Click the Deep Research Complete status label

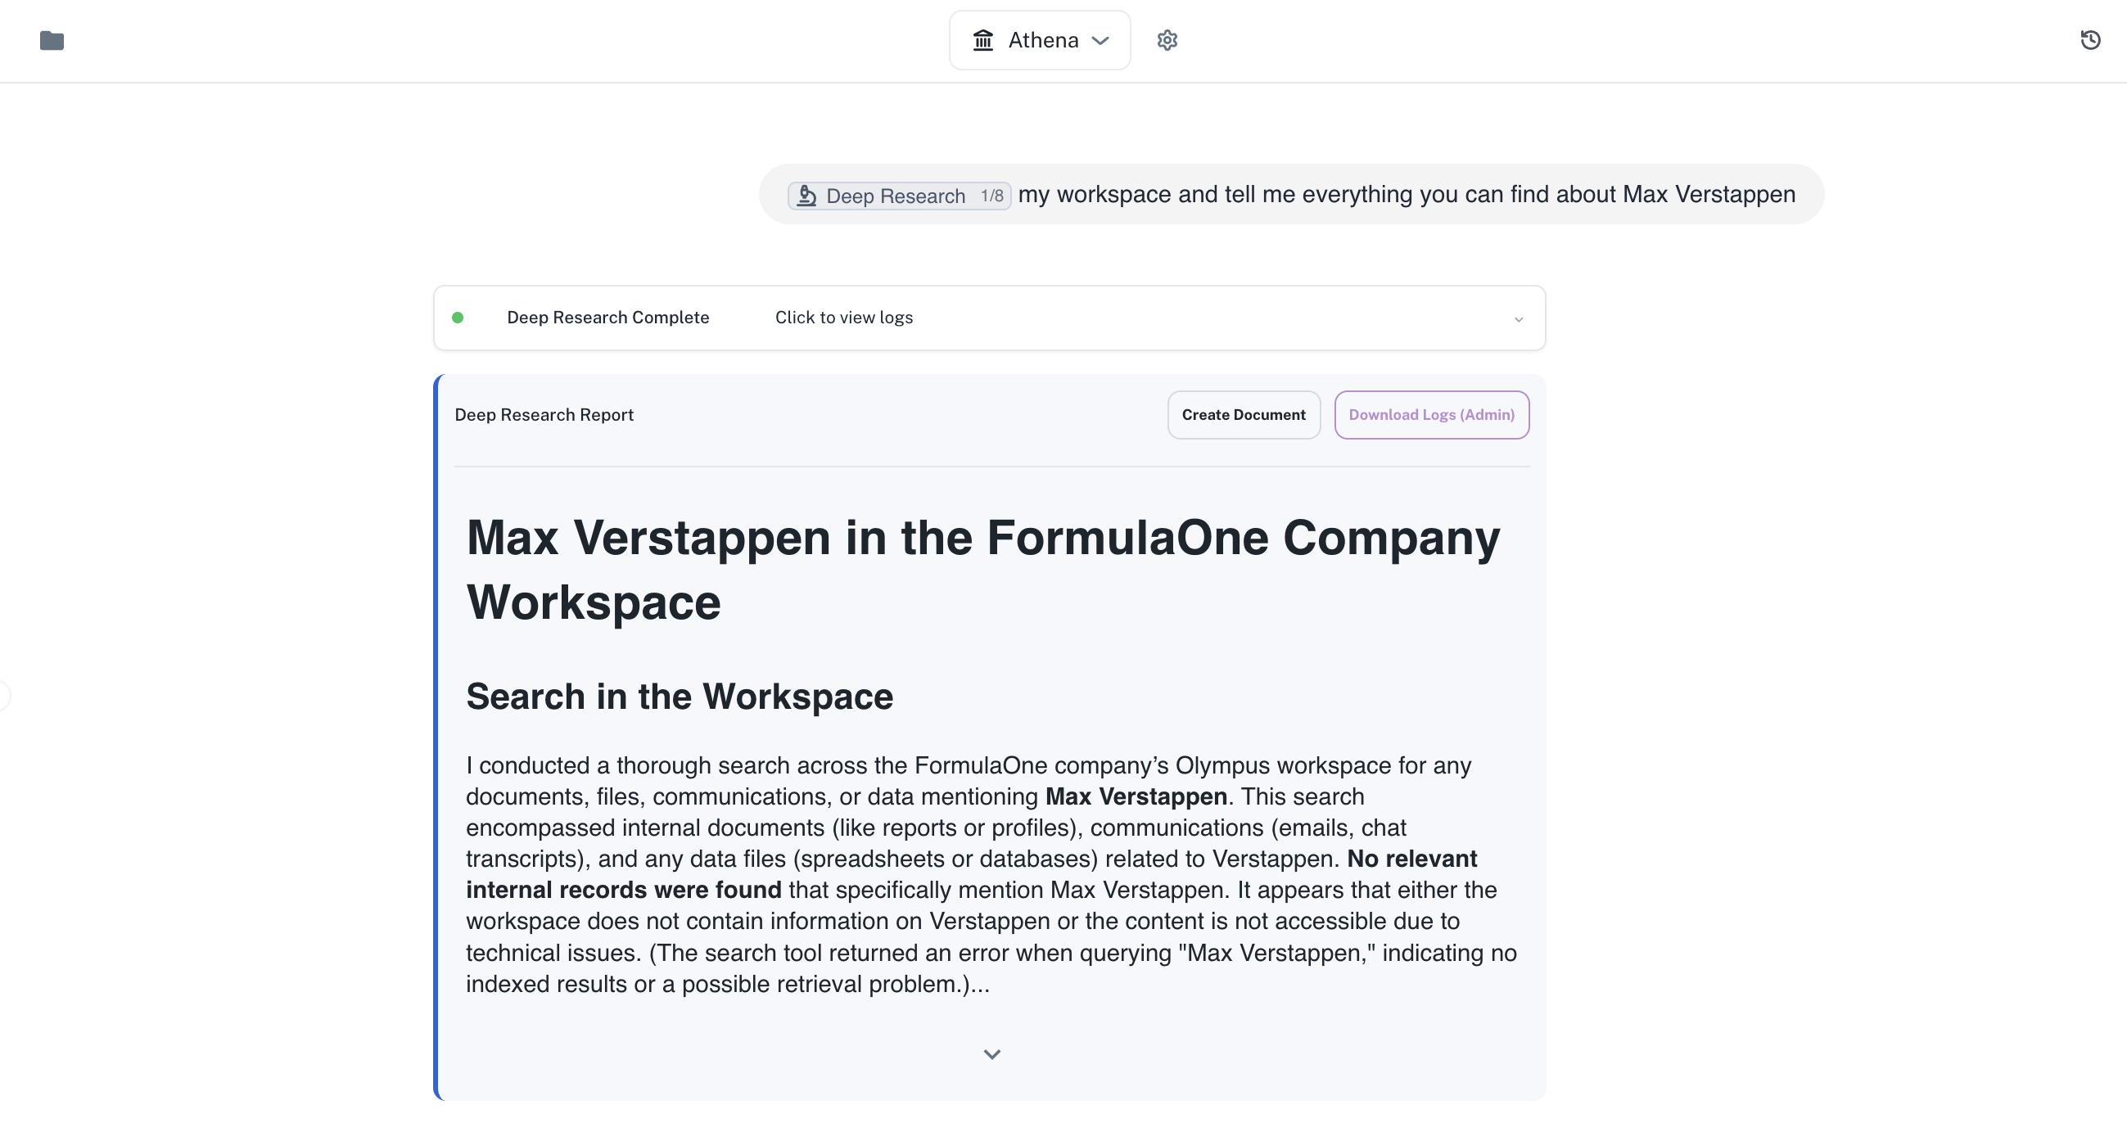(607, 318)
